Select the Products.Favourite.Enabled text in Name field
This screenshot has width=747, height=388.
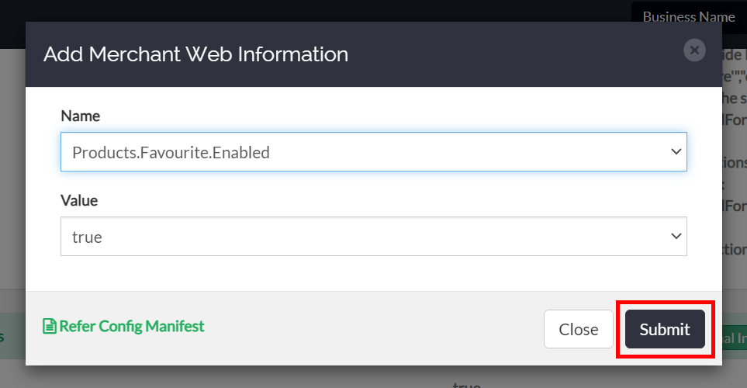click(x=171, y=153)
